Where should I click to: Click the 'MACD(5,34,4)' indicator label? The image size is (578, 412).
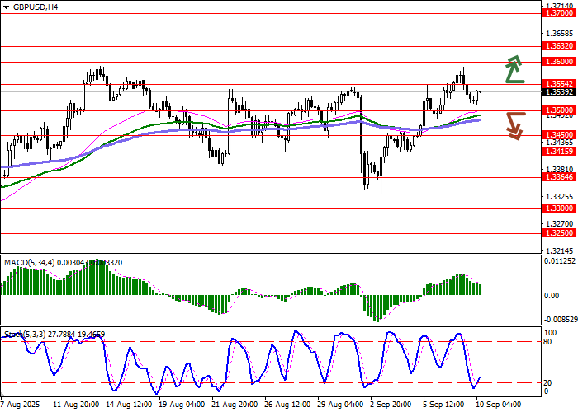(x=29, y=263)
